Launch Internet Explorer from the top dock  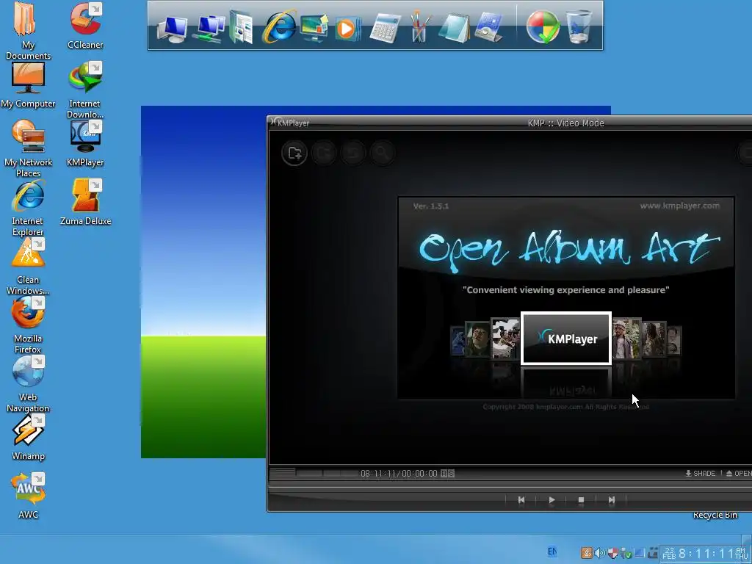pyautogui.click(x=279, y=26)
